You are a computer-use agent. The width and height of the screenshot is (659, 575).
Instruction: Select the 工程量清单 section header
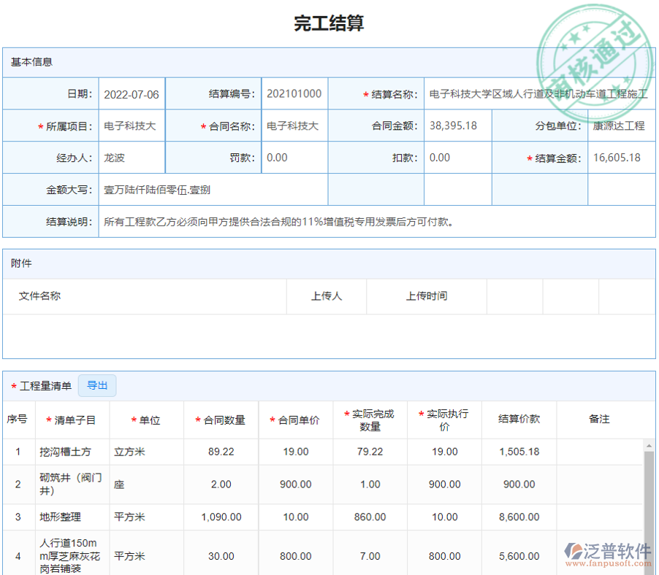click(x=44, y=385)
